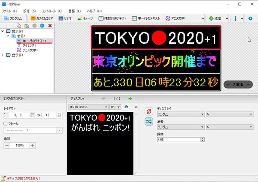Click the red no-effect icon
The width and height of the screenshot is (258, 182).
(149, 111)
